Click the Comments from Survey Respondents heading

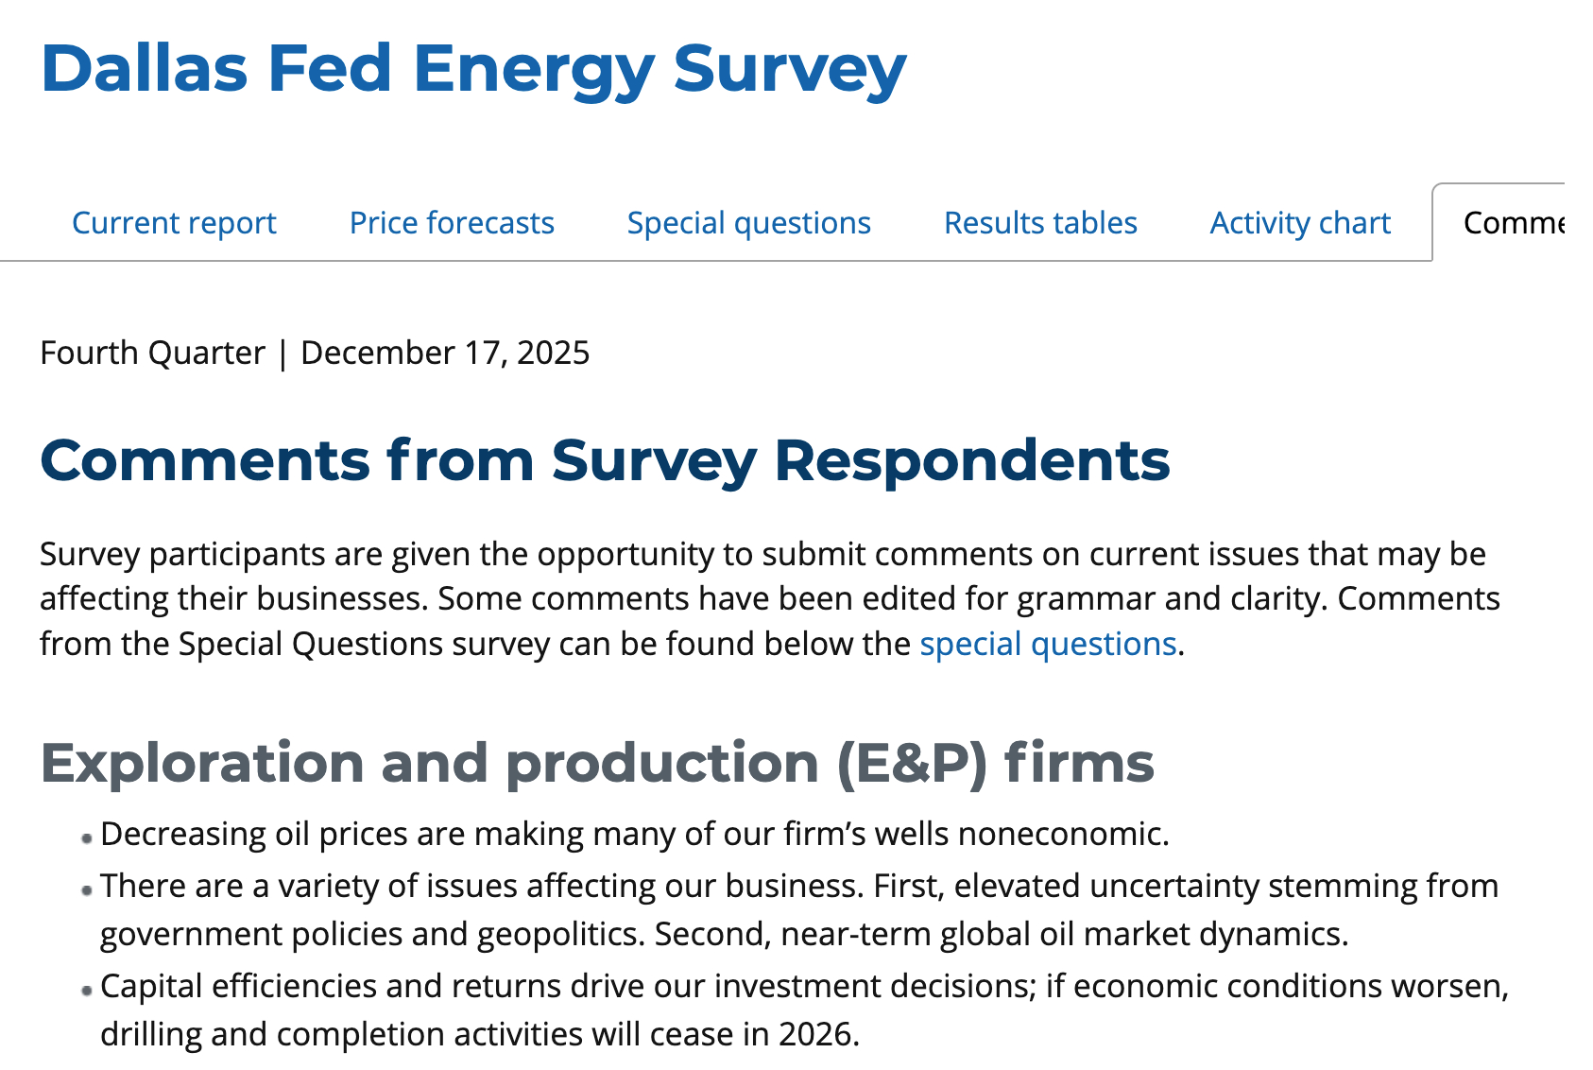click(x=605, y=460)
